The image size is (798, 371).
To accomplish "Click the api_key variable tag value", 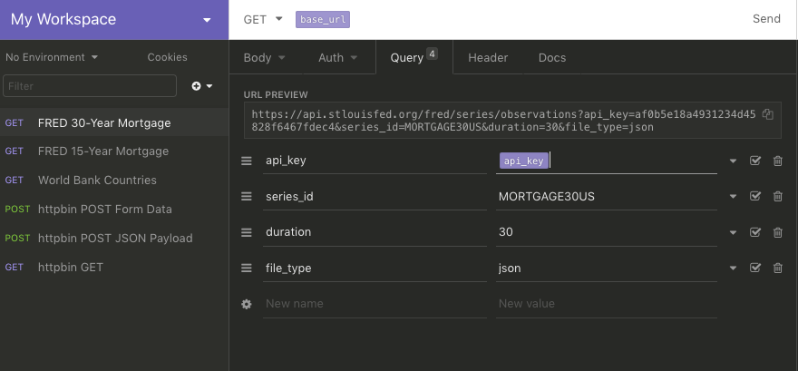I will coord(524,161).
